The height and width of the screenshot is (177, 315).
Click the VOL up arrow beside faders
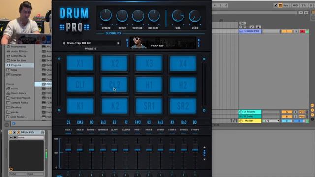[x=204, y=147]
